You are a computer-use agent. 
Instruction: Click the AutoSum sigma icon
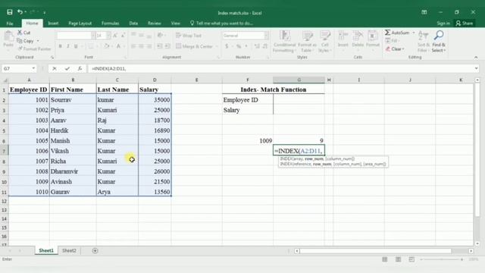pyautogui.click(x=387, y=33)
